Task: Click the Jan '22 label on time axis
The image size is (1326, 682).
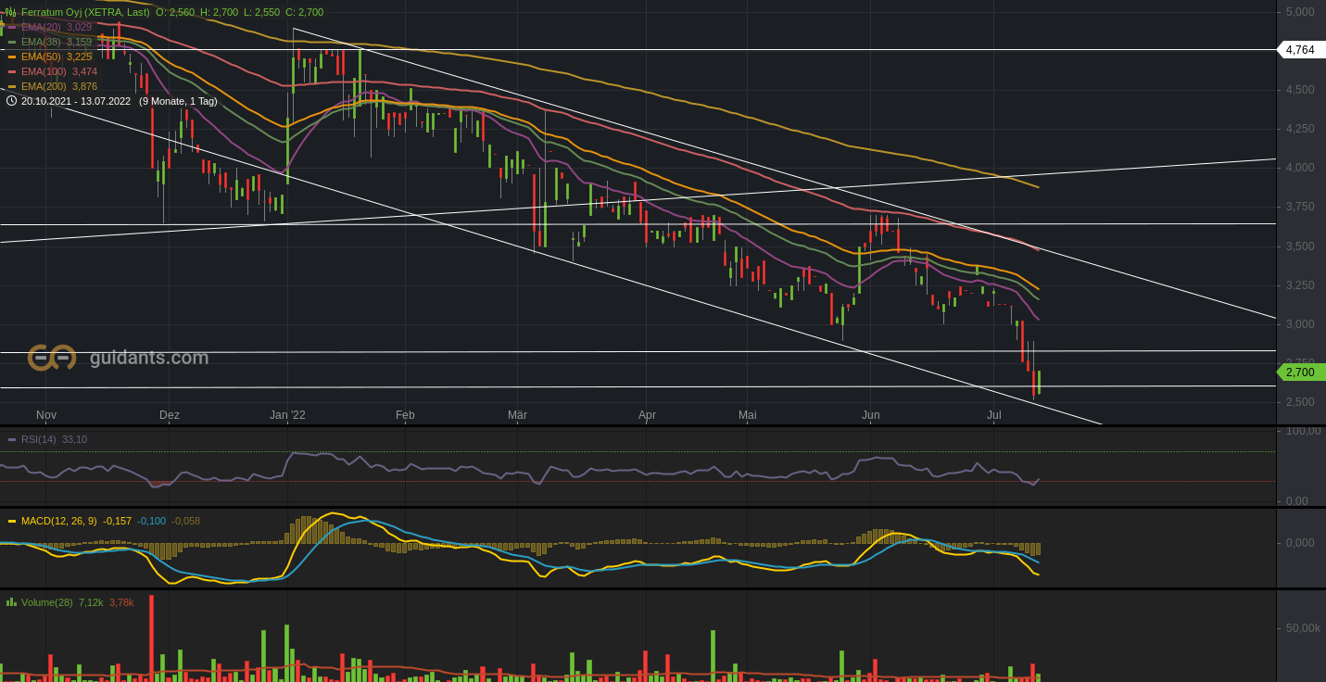Action: [287, 415]
